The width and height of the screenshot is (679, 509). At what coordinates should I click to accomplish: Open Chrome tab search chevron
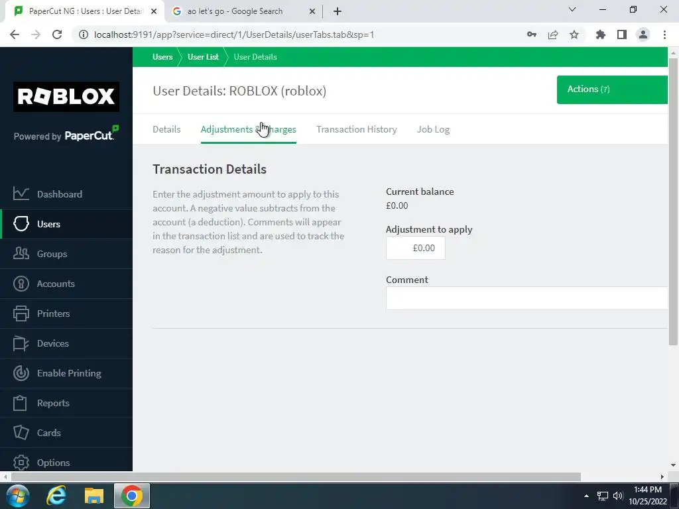click(572, 9)
